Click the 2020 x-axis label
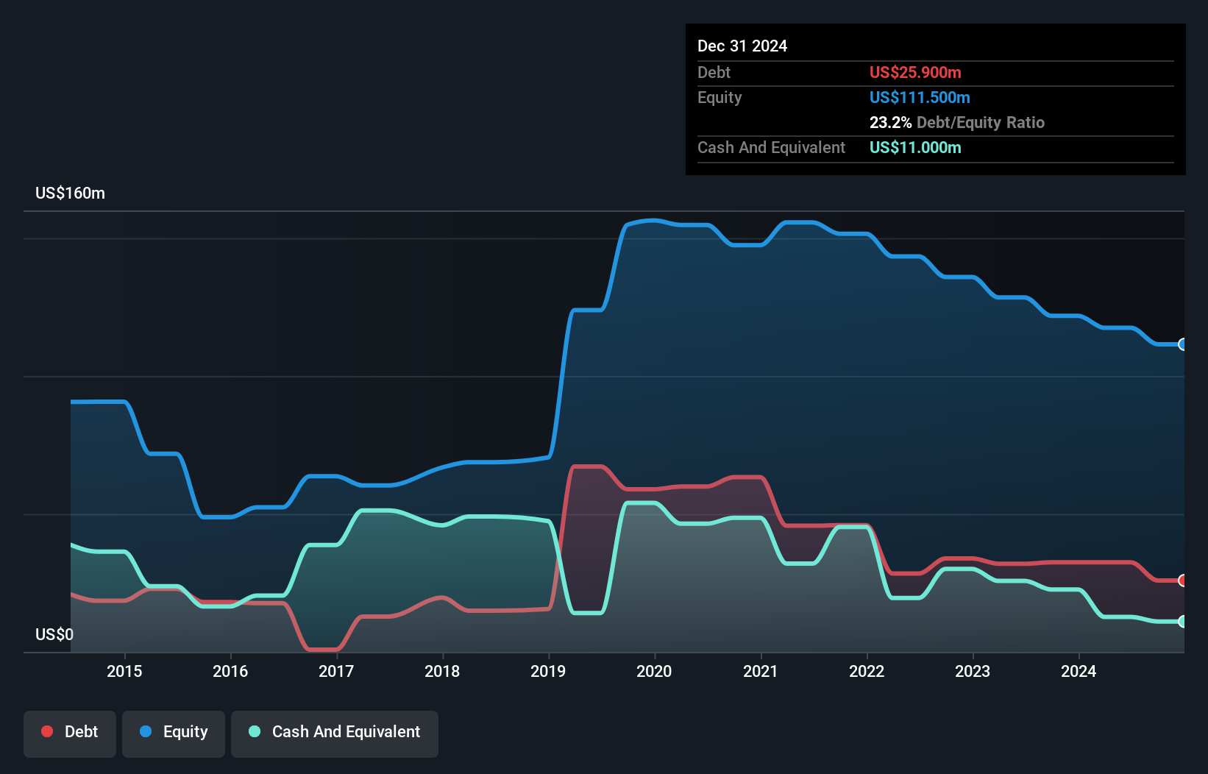Viewport: 1208px width, 774px height. (654, 671)
